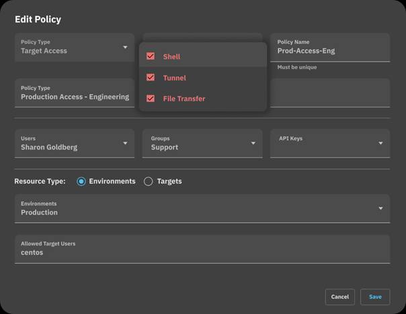Edit the Production Access - Engineering field

75,97
